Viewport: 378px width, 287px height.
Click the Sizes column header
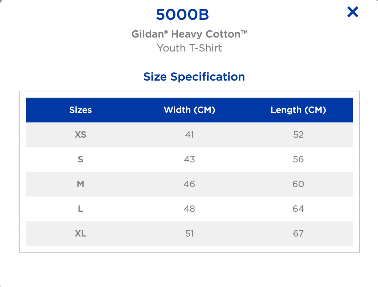(80, 110)
